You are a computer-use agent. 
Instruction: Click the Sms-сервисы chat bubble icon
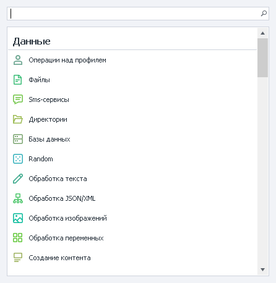[18, 99]
